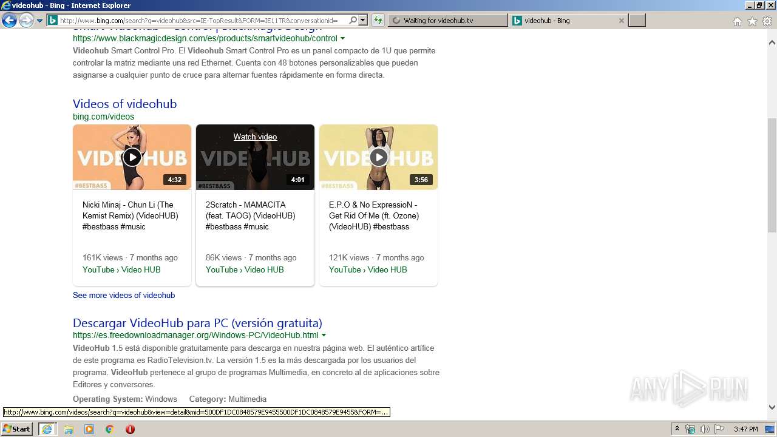Viewport: 777px width, 437px height.
Task: Click Category: Multimedia text
Action: (228, 399)
